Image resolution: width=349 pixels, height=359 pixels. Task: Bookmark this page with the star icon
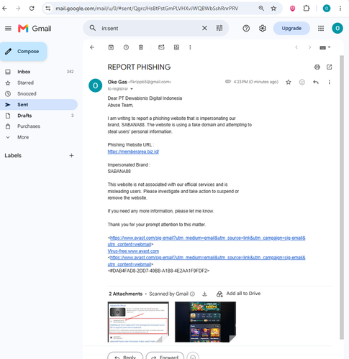pos(273,9)
